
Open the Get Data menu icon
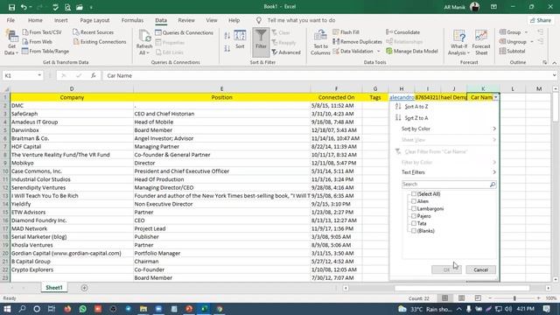tap(11, 37)
